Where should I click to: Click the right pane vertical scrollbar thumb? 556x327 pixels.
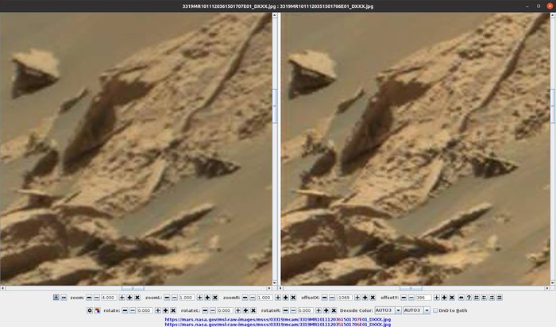(553, 106)
